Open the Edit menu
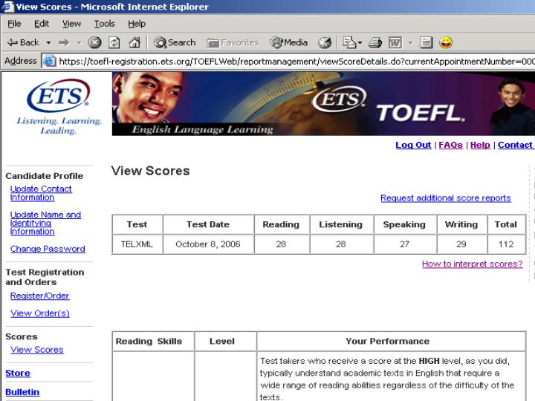This screenshot has width=535, height=401. coord(42,24)
